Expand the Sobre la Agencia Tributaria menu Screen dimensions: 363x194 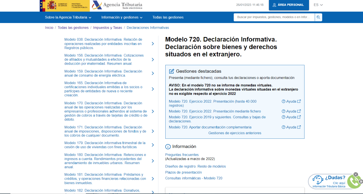tap(68, 17)
